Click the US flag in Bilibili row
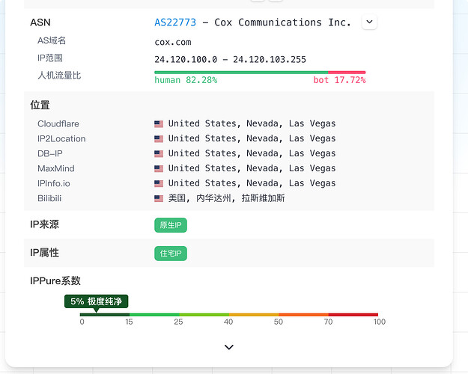The width and height of the screenshot is (468, 374). click(x=159, y=198)
